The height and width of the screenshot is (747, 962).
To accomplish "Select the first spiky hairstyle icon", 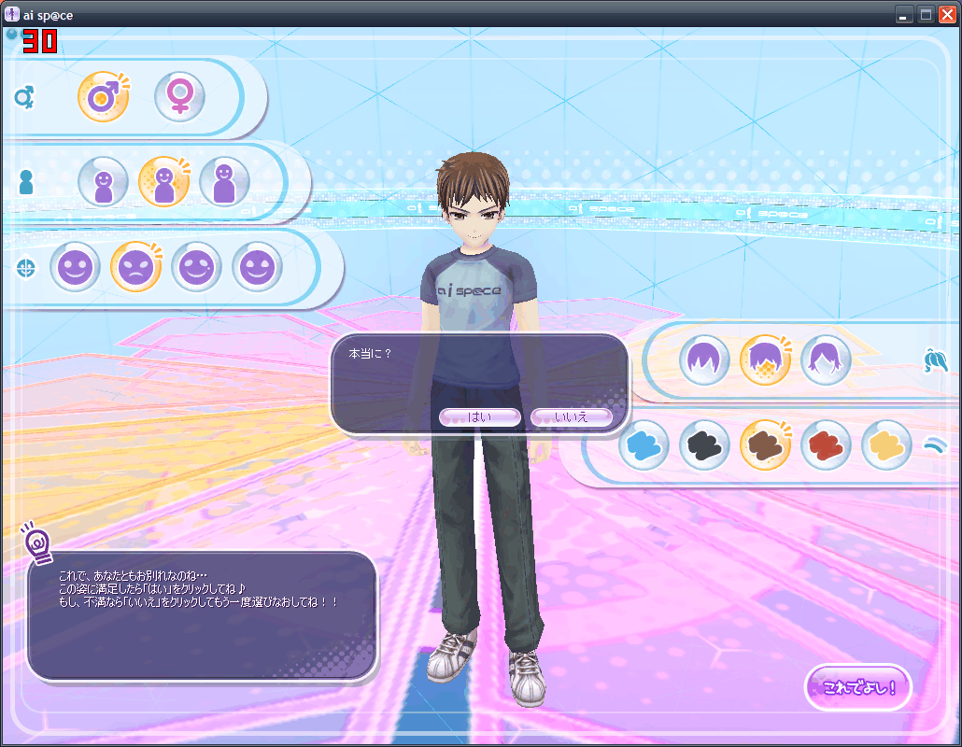I will pos(704,360).
